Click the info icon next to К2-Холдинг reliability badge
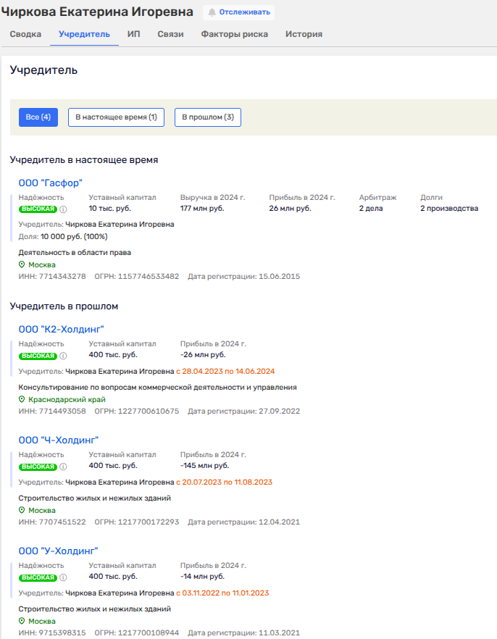497x639 pixels. 63,356
